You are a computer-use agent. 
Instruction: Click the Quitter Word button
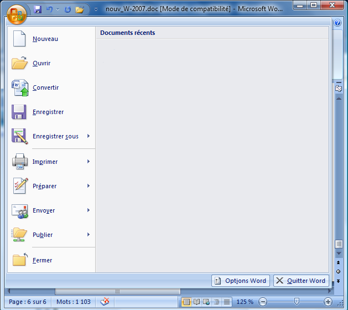pyautogui.click(x=301, y=281)
